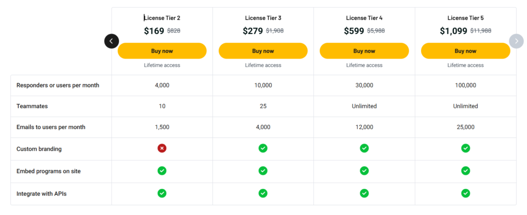Buy now for License Tier 2
The width and height of the screenshot is (527, 215).
pyautogui.click(x=162, y=51)
